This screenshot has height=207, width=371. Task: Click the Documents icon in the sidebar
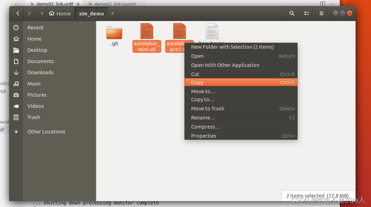(16, 61)
